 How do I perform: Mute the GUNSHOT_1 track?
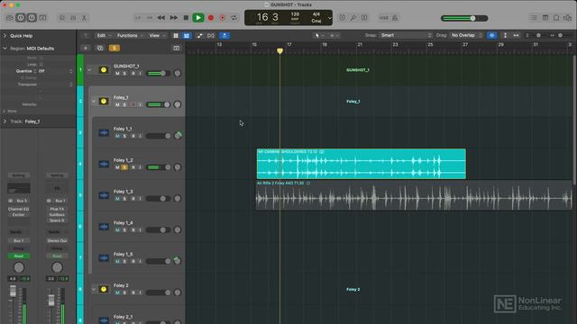117,74
